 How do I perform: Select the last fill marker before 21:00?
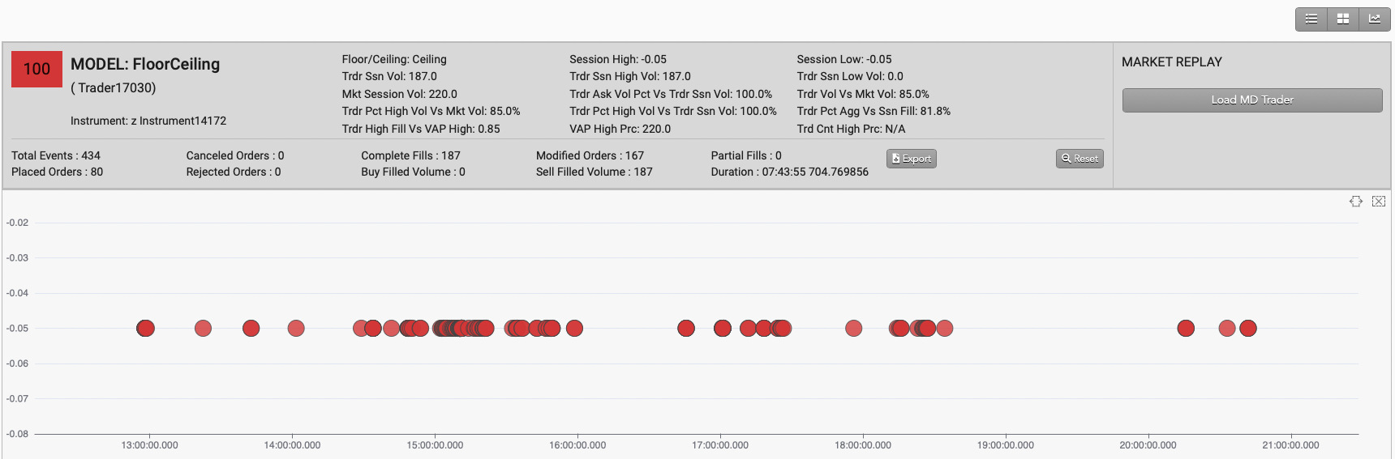[x=1248, y=328]
